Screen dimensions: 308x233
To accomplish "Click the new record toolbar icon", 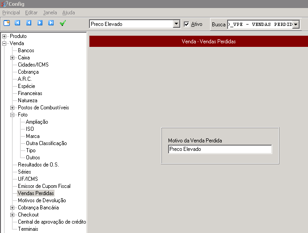I will tap(7, 23).
